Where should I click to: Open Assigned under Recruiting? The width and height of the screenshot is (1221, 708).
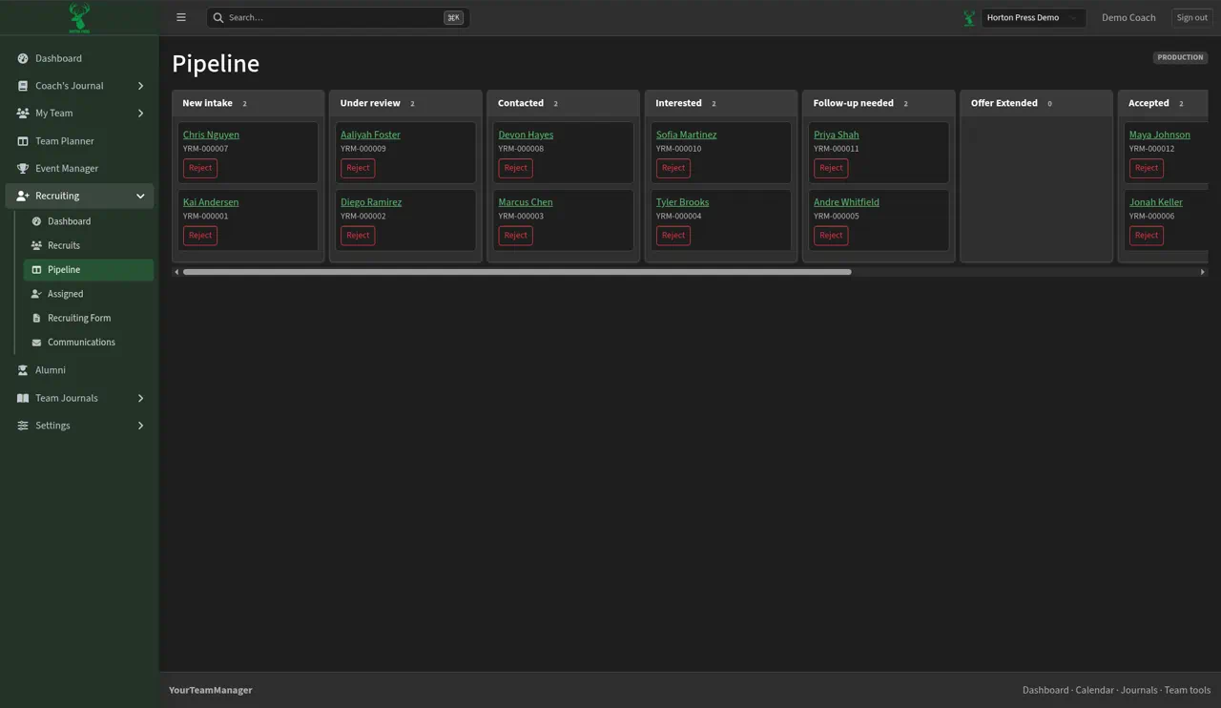[88, 294]
